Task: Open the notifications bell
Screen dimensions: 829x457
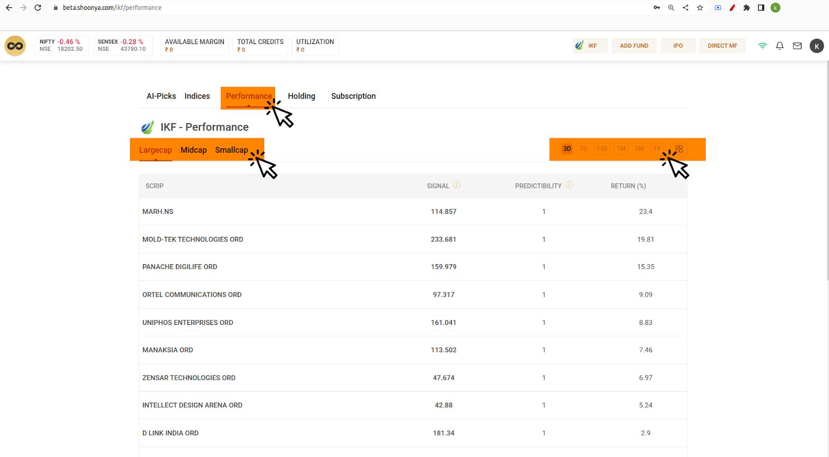Action: coord(780,46)
